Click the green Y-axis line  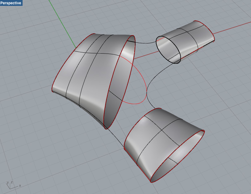coord(62,24)
